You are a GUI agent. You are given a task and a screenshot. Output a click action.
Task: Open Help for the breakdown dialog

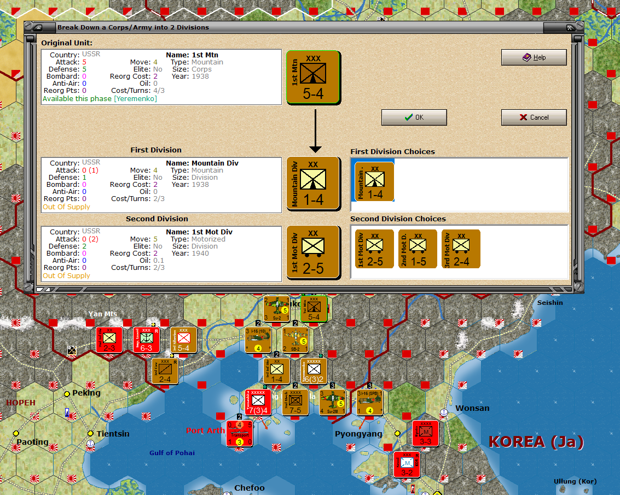[534, 57]
